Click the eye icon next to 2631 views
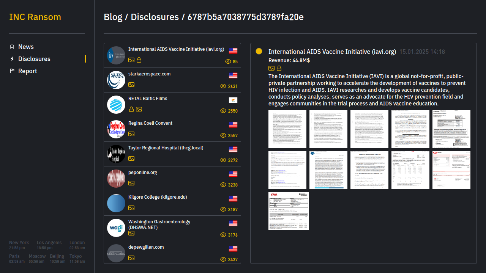 click(x=223, y=86)
